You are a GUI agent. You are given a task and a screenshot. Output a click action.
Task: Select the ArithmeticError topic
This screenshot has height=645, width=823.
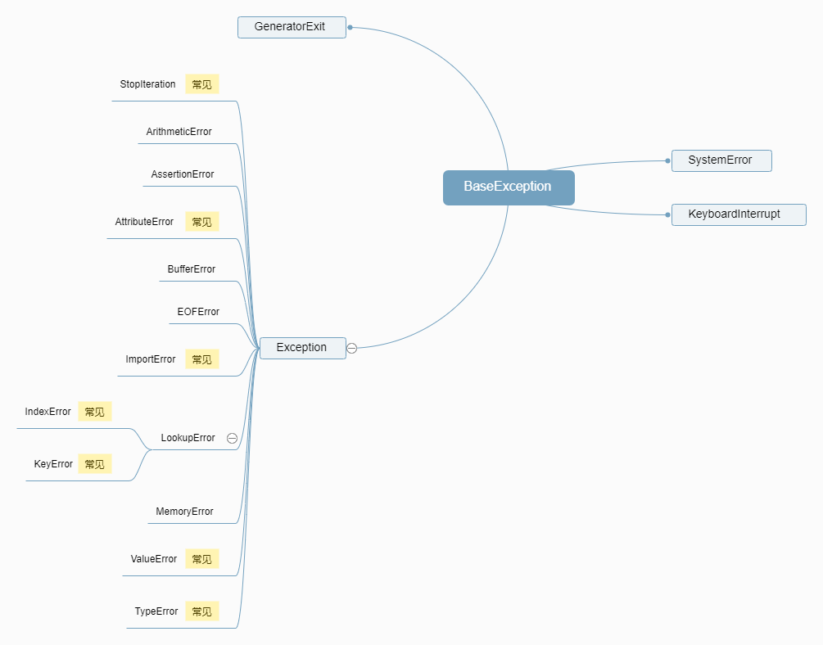[179, 132]
